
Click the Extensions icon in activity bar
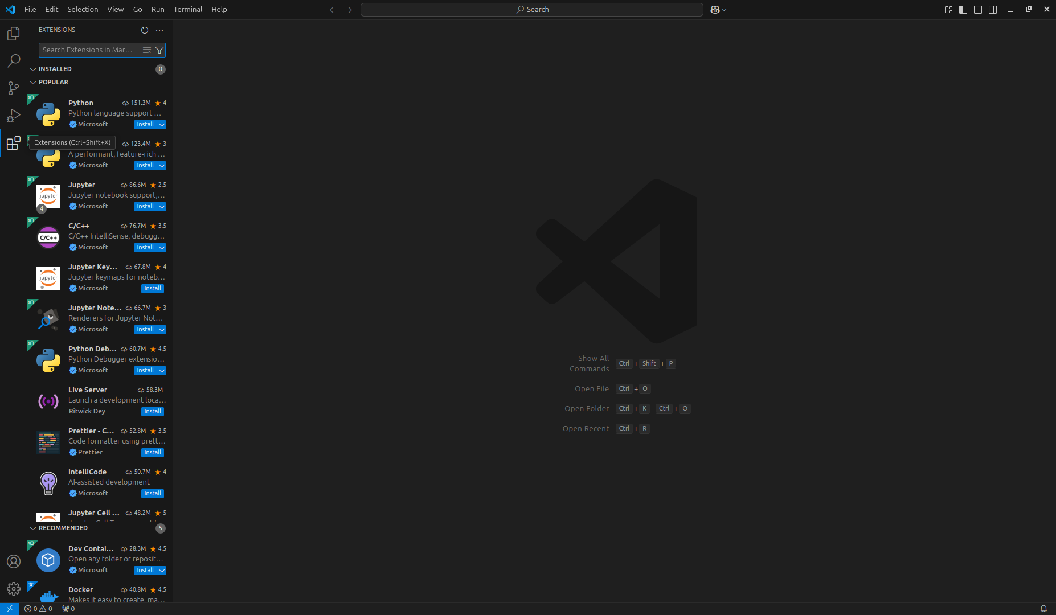(13, 143)
